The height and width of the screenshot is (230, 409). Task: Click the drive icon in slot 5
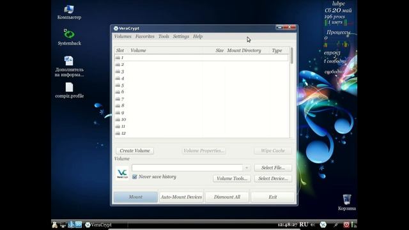pos(118,85)
